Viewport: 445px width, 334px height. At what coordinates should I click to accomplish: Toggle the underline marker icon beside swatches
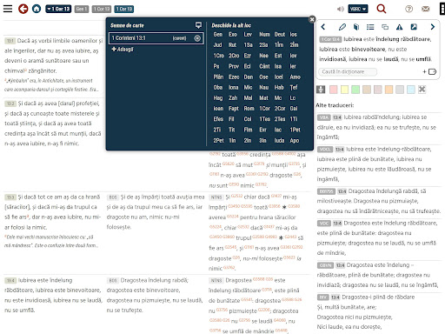point(321,90)
